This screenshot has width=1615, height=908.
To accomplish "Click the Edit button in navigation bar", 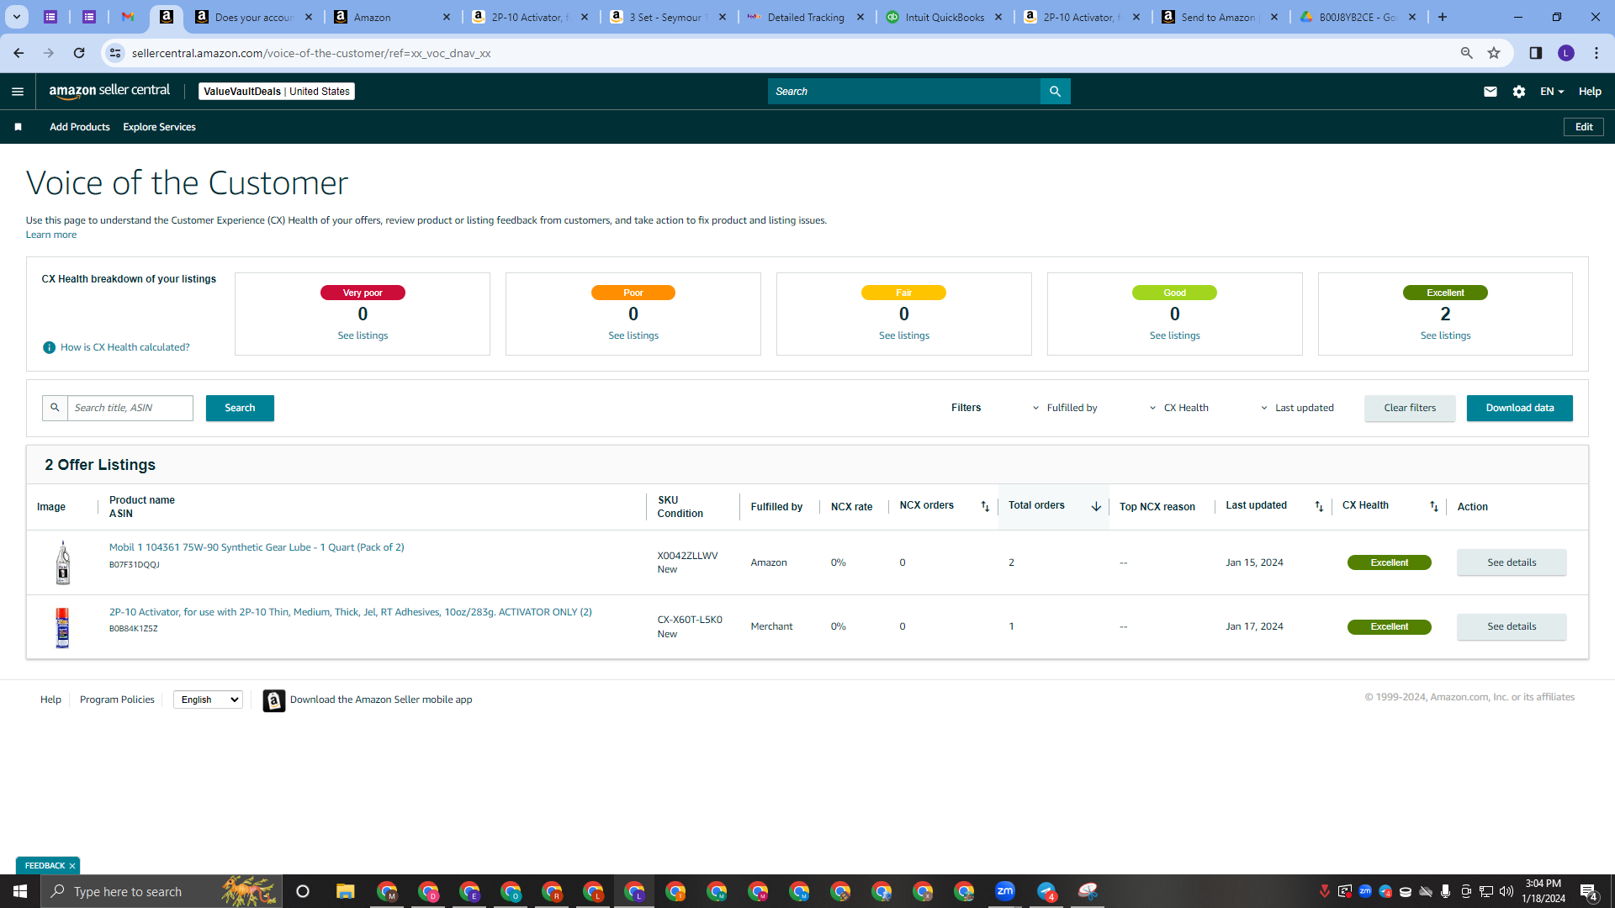I will pos(1584,127).
